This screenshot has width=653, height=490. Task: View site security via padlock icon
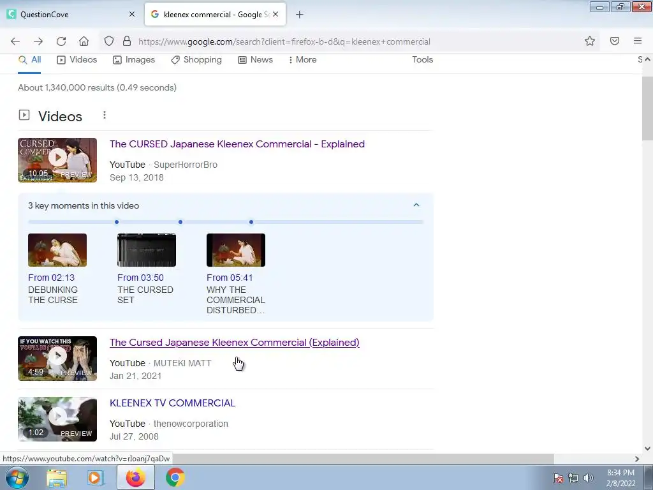pyautogui.click(x=127, y=41)
